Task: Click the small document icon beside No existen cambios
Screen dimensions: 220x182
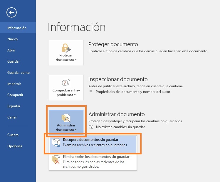Action: click(x=91, y=127)
